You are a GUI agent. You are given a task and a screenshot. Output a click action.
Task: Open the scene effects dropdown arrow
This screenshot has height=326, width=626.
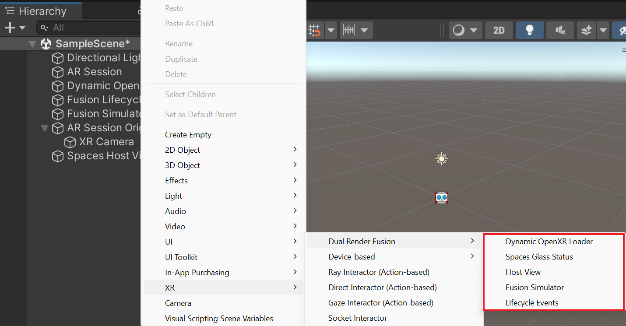[604, 30]
